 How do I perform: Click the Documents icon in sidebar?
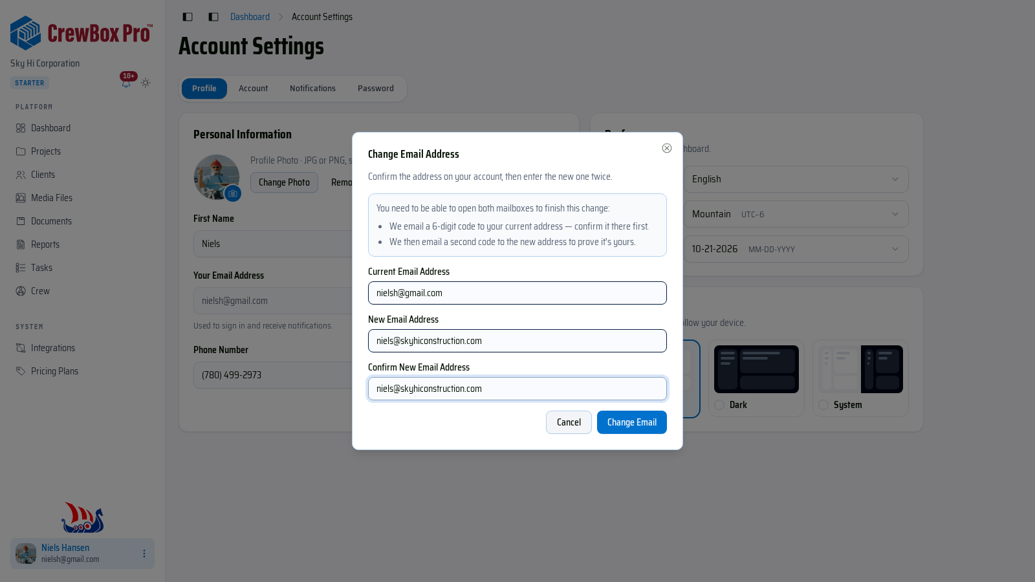pos(21,221)
